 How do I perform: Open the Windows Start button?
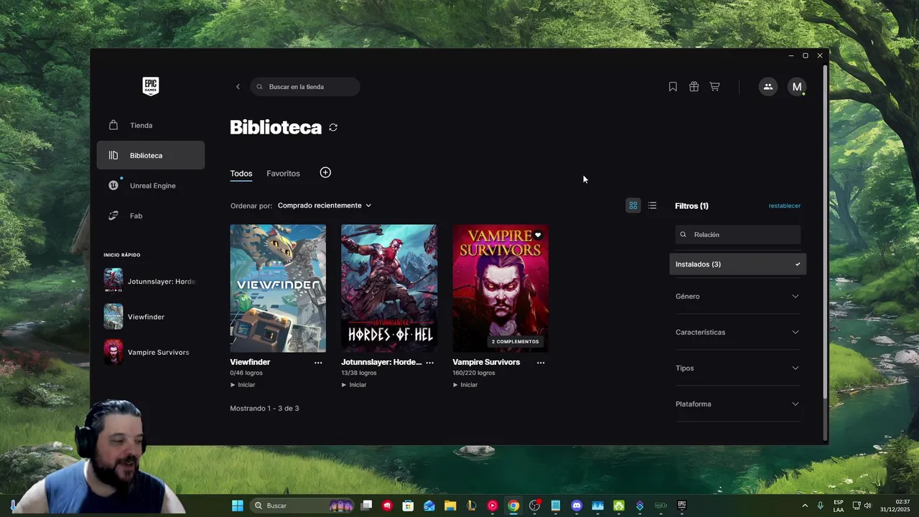tap(238, 506)
